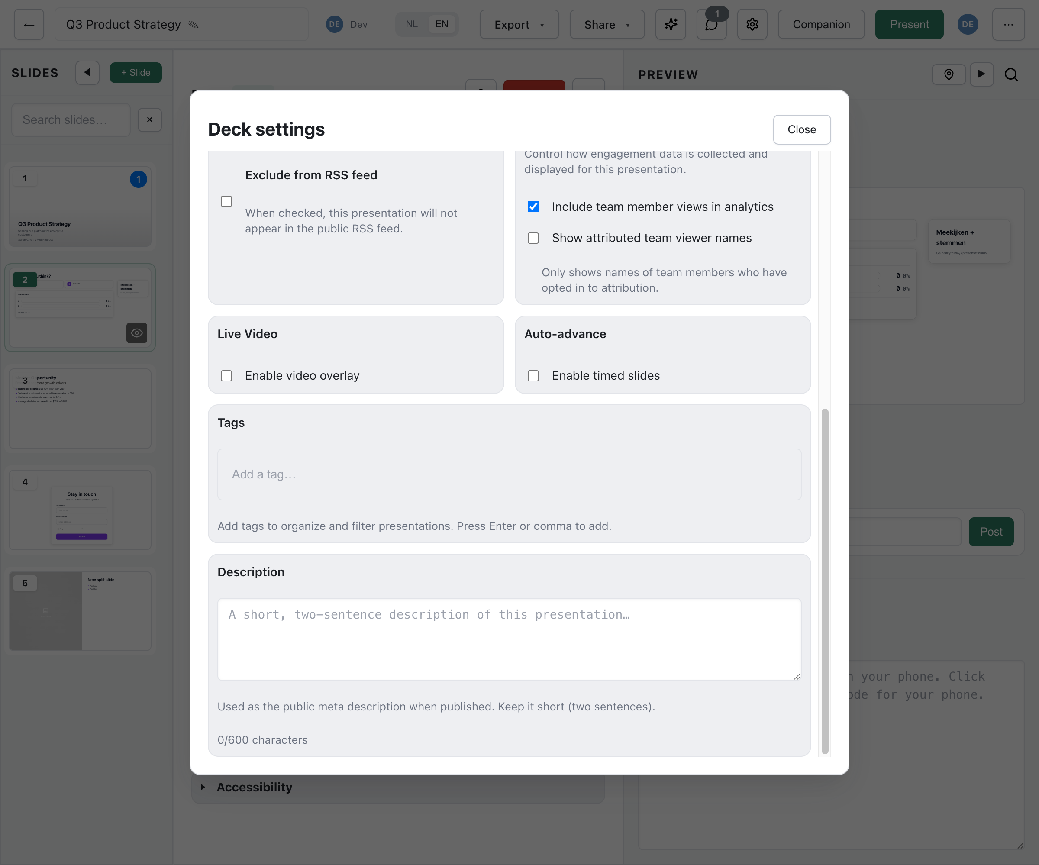Check Enable timed slides
Viewport: 1039px width, 865px height.
point(533,376)
